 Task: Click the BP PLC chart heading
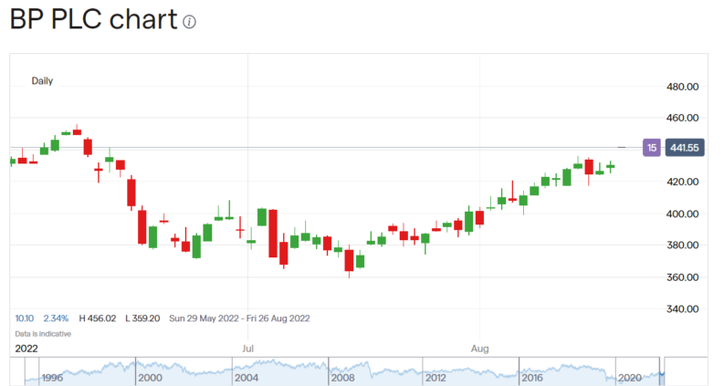coord(94,20)
